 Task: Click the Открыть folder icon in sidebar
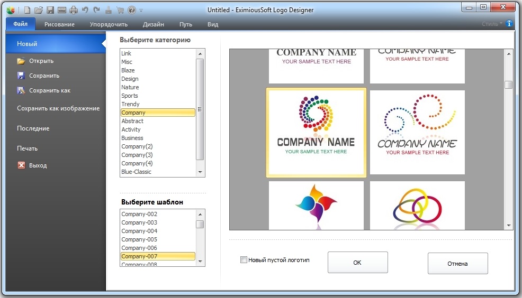click(21, 61)
